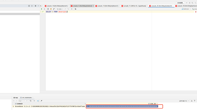This screenshot has height=110, width=197.
Task: Click compare data icon in results toolbar
Action: tap(38, 101)
